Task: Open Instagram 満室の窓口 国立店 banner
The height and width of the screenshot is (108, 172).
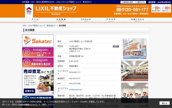Action: point(38,62)
